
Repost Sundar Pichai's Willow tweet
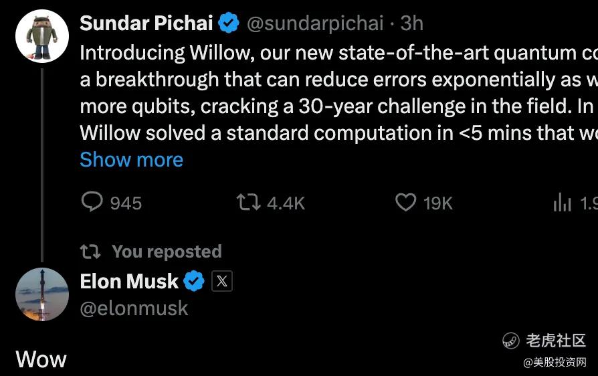[249, 202]
